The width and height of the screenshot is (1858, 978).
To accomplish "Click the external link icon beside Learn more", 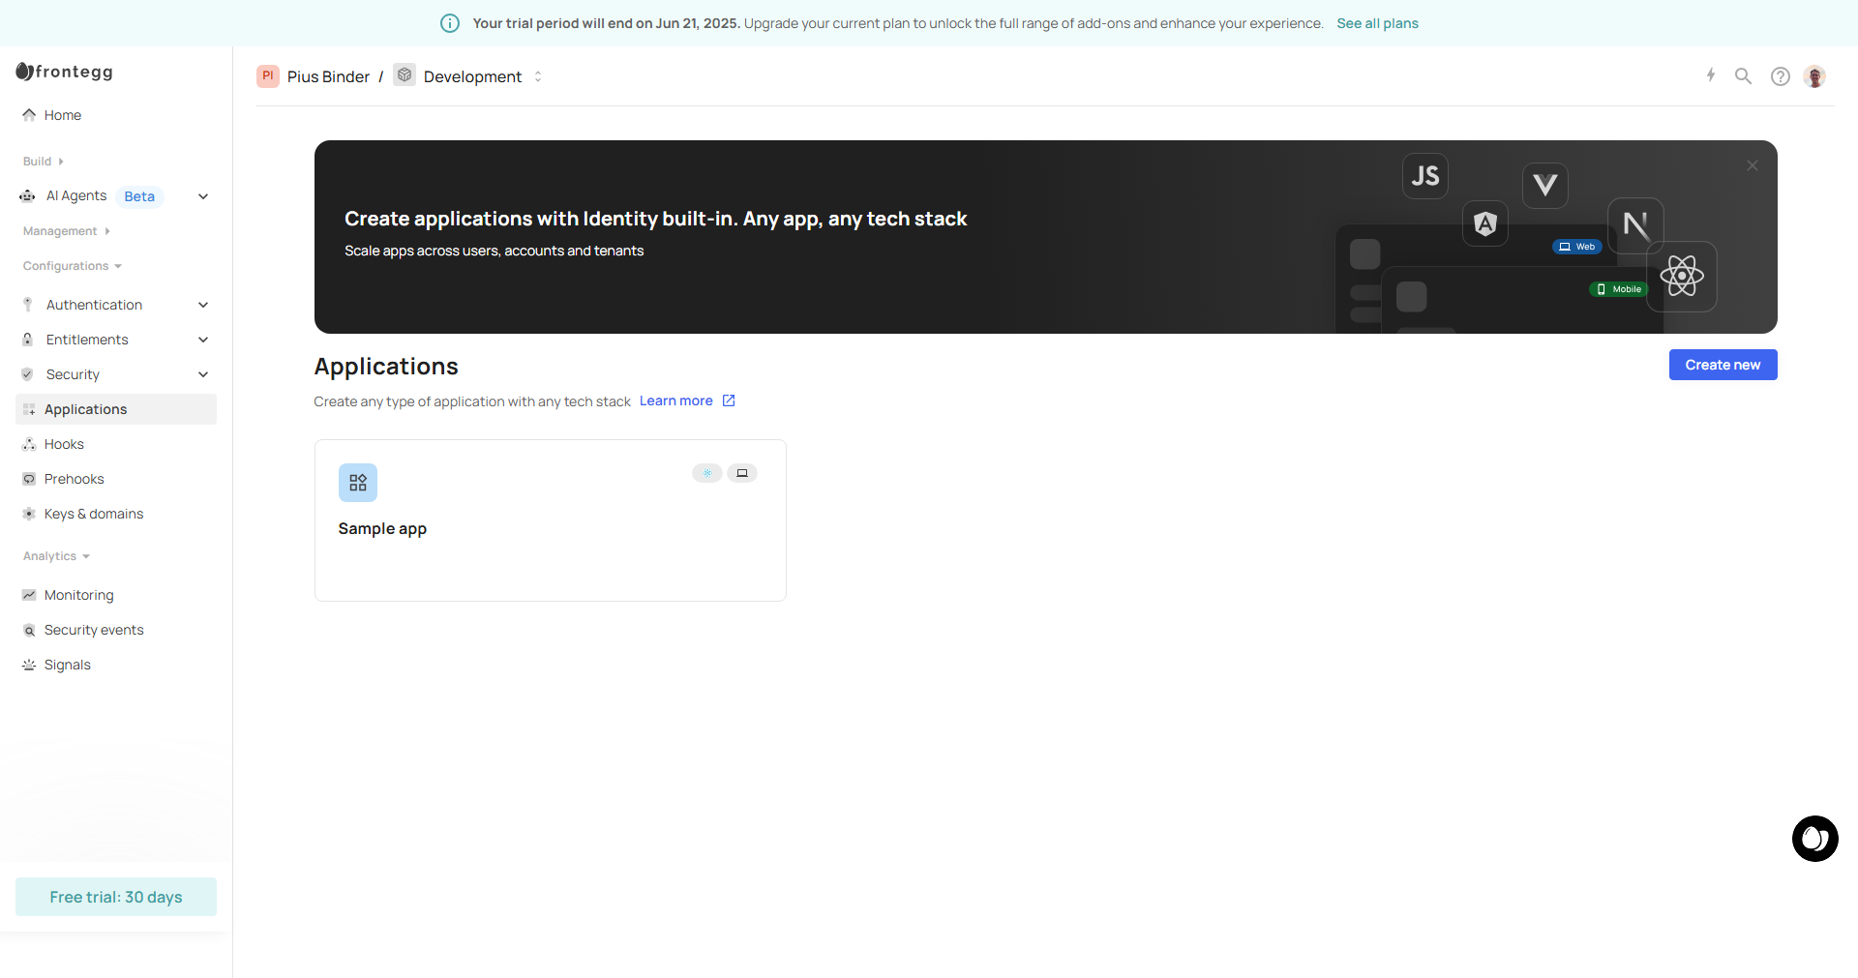I will pyautogui.click(x=729, y=400).
